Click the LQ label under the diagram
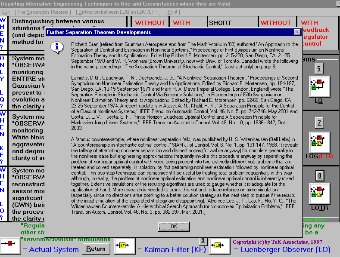 coord(318,101)
